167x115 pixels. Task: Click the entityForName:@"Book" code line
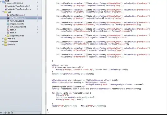point(115,84)
